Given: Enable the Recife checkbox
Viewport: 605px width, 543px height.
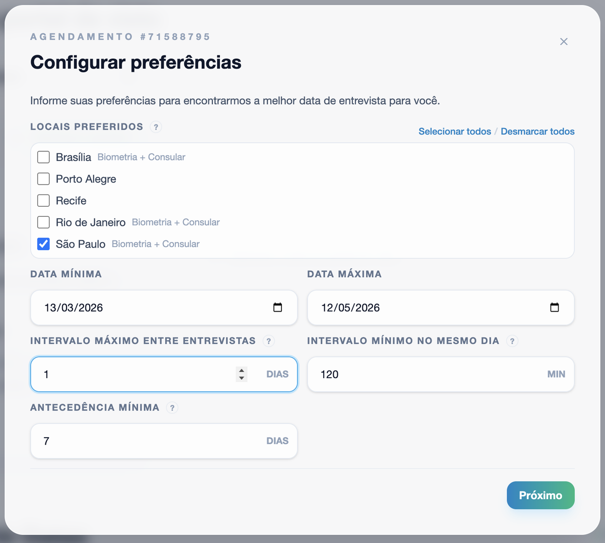Looking at the screenshot, I should click(x=43, y=200).
